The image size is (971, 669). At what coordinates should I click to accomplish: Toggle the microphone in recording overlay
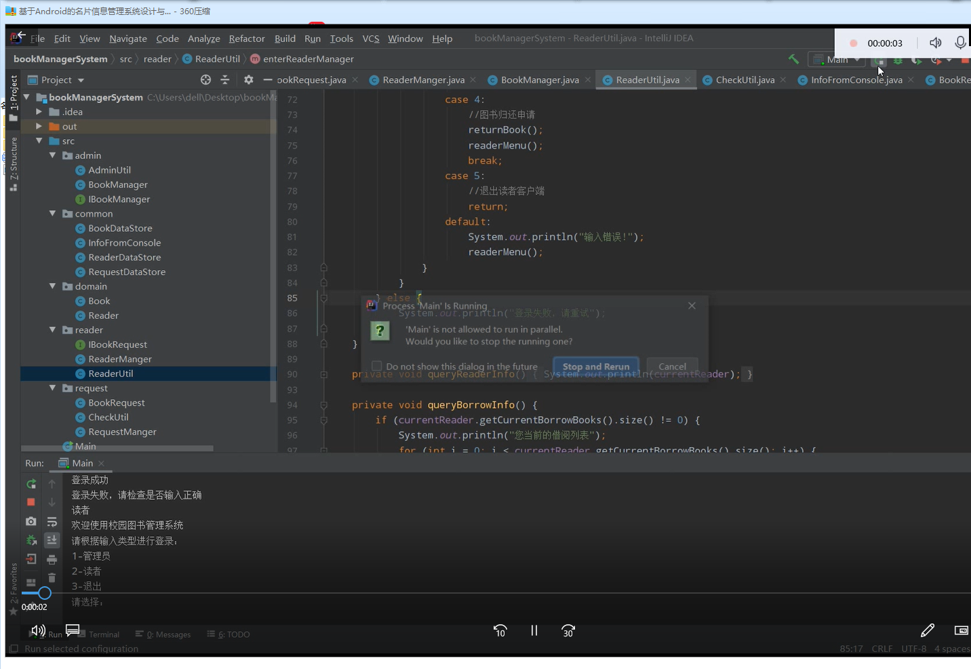(959, 43)
